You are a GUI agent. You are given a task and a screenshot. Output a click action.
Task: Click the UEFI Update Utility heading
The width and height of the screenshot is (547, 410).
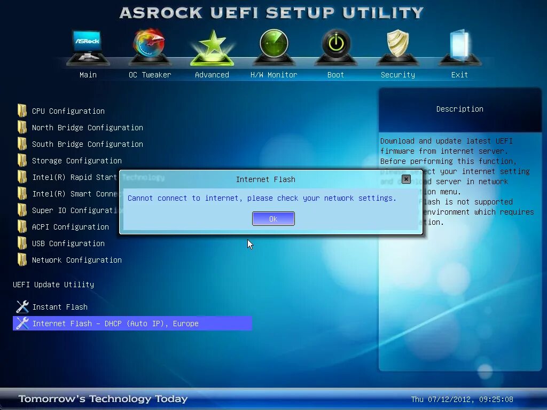coord(53,285)
